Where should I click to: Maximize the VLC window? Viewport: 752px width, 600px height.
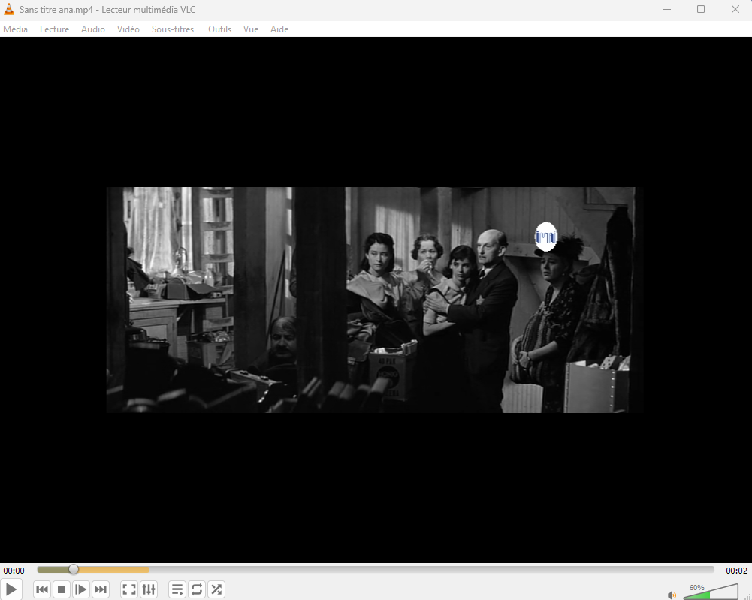click(701, 9)
